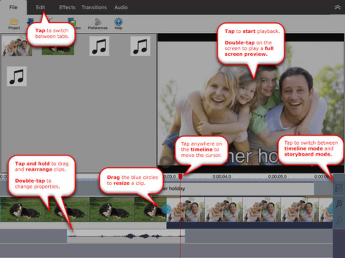Image resolution: width=345 pixels, height=258 pixels.
Task: Click the zoom in magnifier beside the timeline
Action: pyautogui.click(x=339, y=204)
